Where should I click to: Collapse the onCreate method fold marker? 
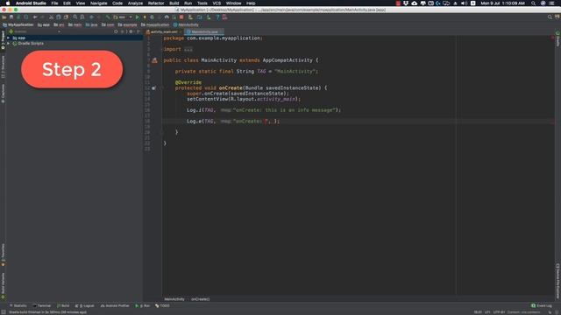click(x=161, y=87)
